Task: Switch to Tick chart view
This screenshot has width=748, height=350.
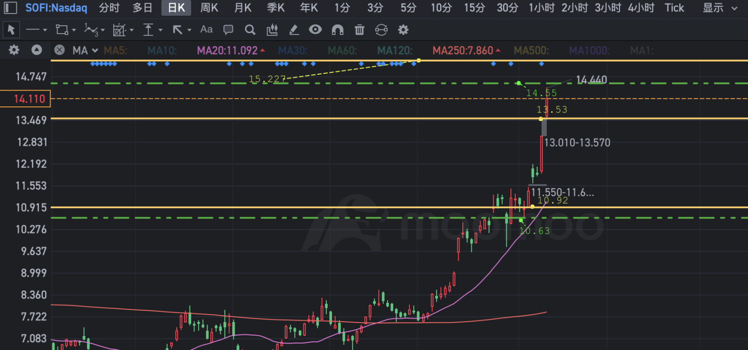Action: click(674, 8)
